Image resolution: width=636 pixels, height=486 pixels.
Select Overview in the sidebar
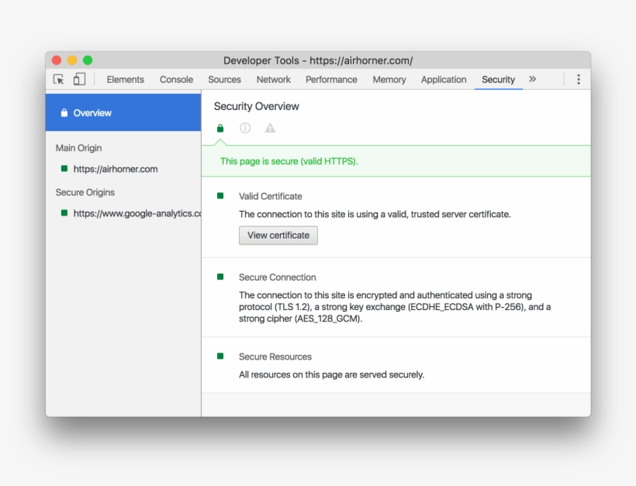(92, 113)
